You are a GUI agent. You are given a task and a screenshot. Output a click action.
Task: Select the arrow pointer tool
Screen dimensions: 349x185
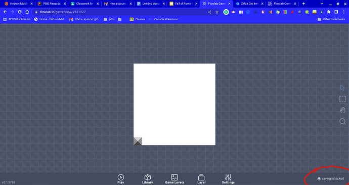[x=342, y=87]
